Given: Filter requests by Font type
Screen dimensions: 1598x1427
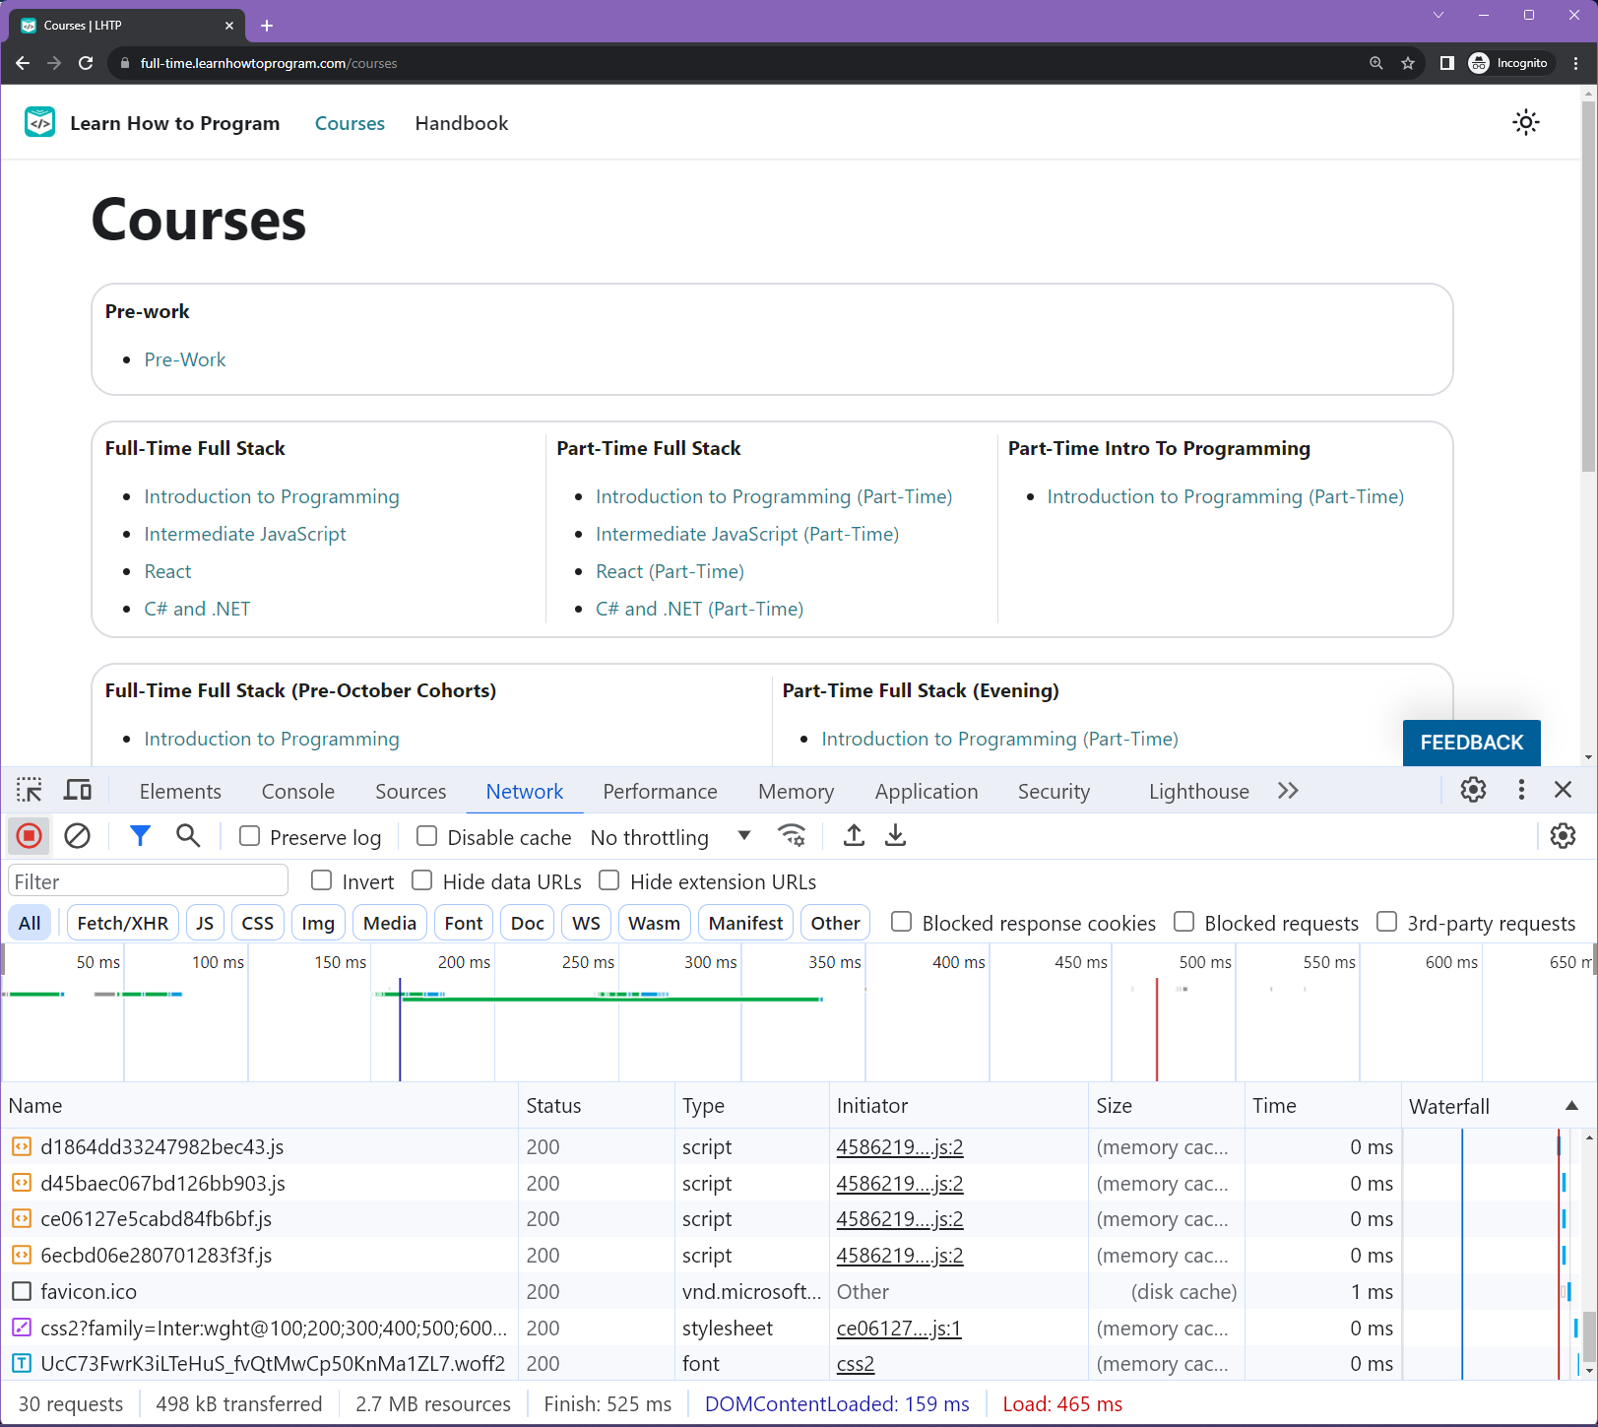Looking at the screenshot, I should [464, 923].
